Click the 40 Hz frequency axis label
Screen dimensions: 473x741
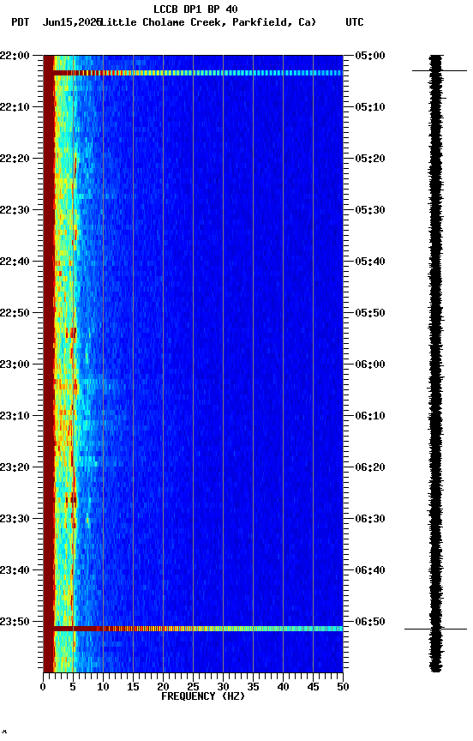(284, 687)
